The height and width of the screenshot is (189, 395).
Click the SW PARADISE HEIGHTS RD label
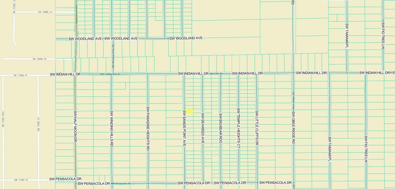coord(148,129)
